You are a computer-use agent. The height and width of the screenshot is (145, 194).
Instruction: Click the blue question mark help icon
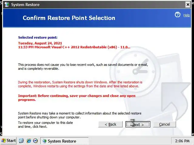point(178,15)
